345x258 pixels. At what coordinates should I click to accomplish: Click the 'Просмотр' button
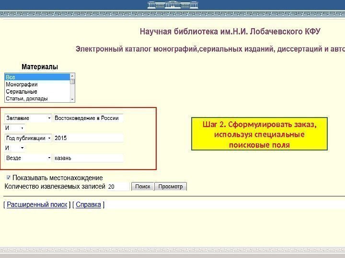tap(171, 186)
